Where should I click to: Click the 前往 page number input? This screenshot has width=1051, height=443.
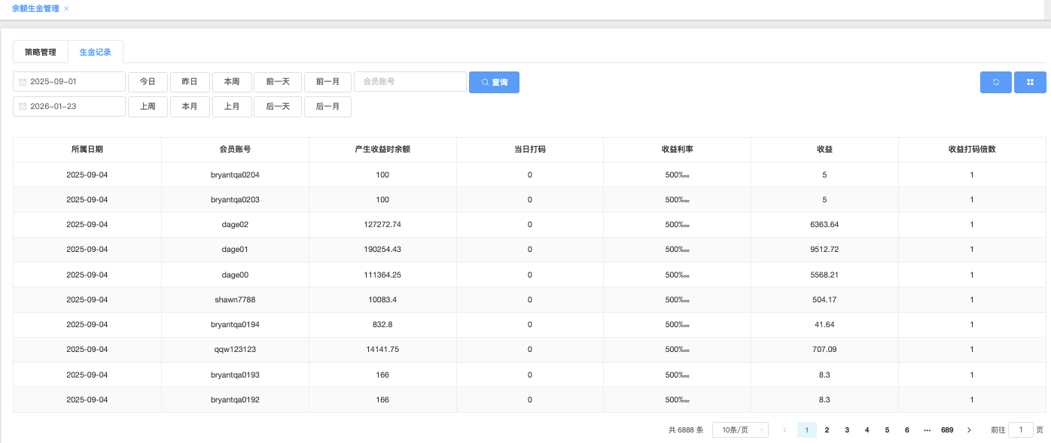1020,430
